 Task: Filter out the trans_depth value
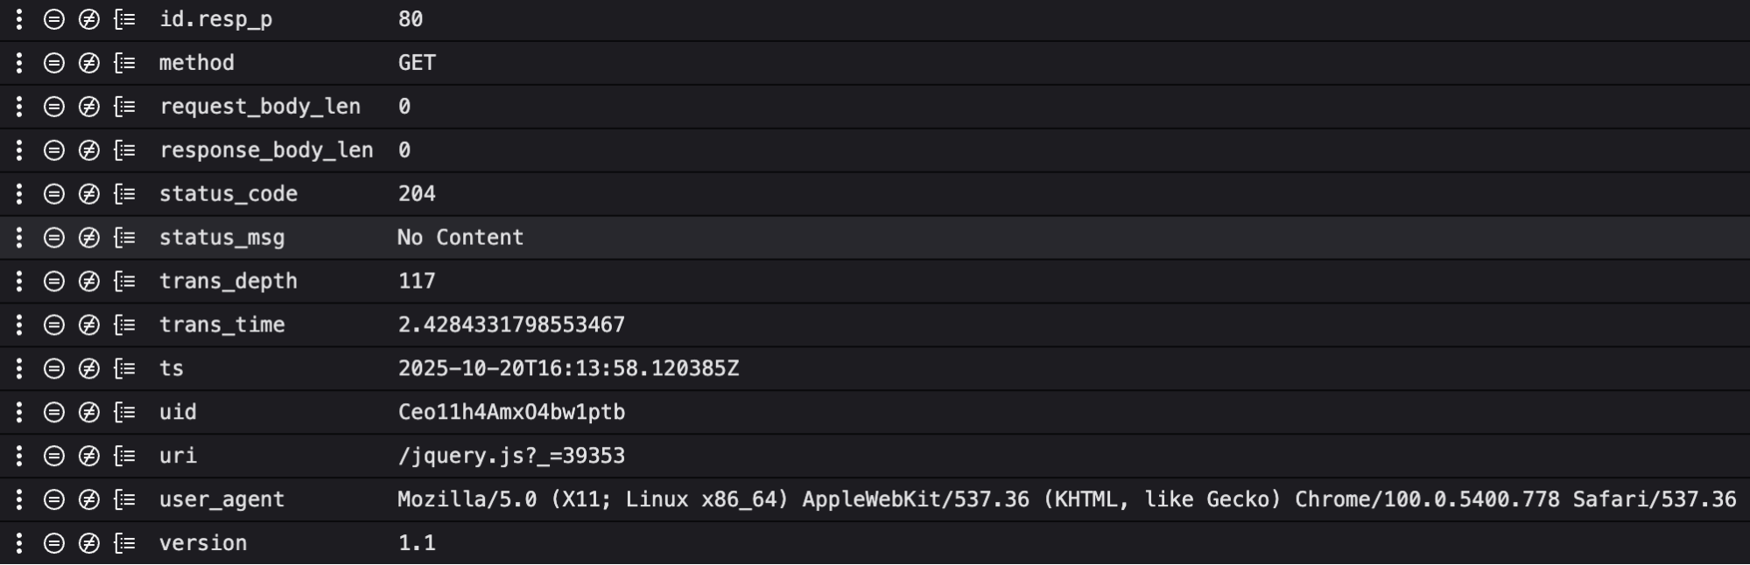point(89,282)
